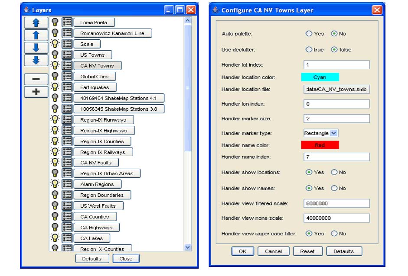Set Use declutter to false

point(334,49)
